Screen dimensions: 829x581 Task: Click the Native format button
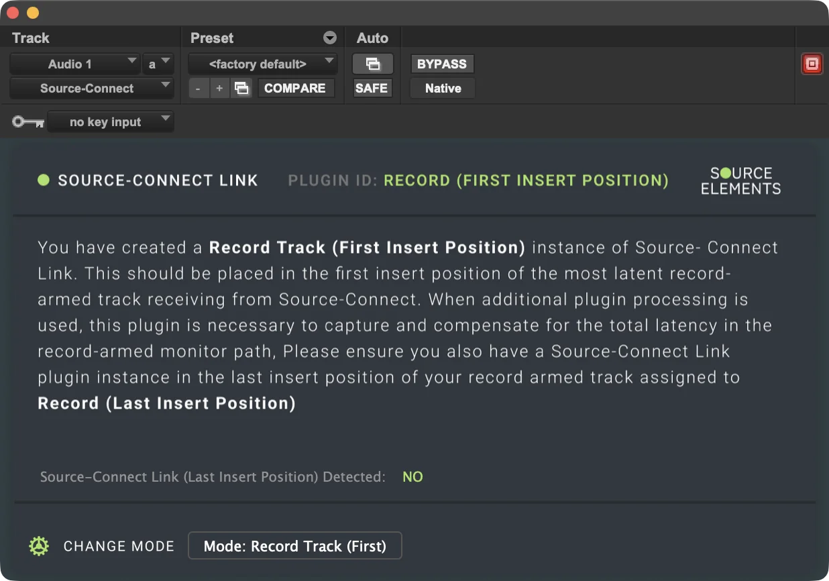(x=443, y=89)
